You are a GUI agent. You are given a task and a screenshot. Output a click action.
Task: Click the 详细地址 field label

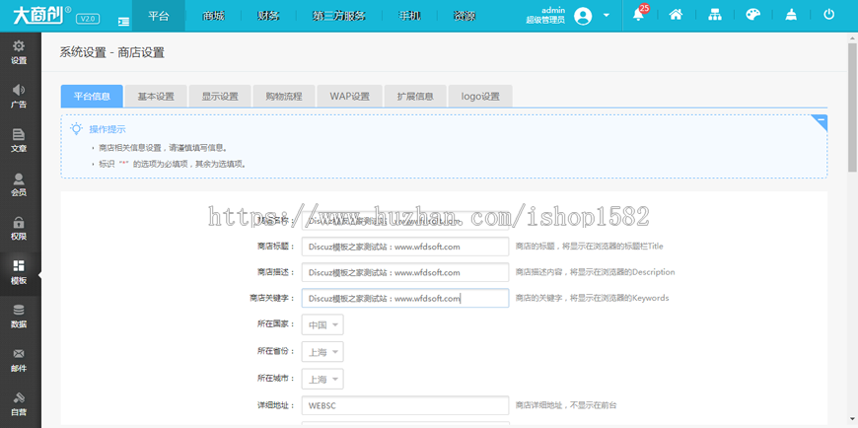276,405
